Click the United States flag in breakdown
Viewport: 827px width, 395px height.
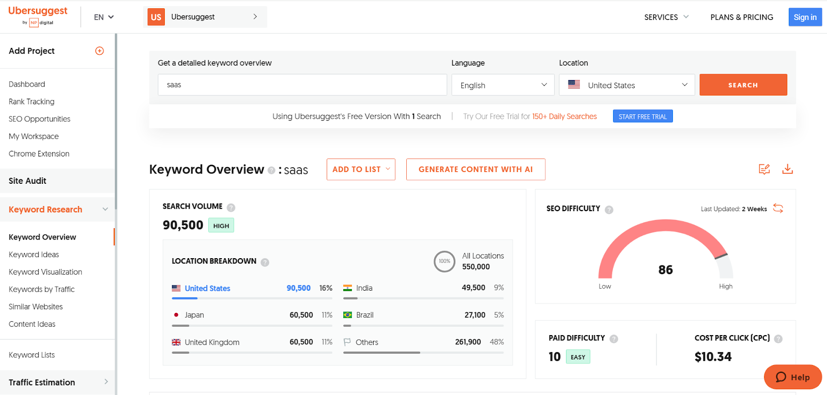(176, 288)
